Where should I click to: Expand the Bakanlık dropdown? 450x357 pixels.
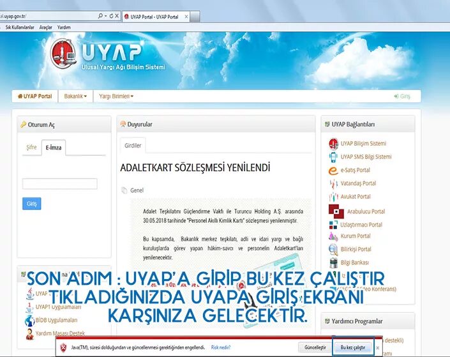point(75,96)
